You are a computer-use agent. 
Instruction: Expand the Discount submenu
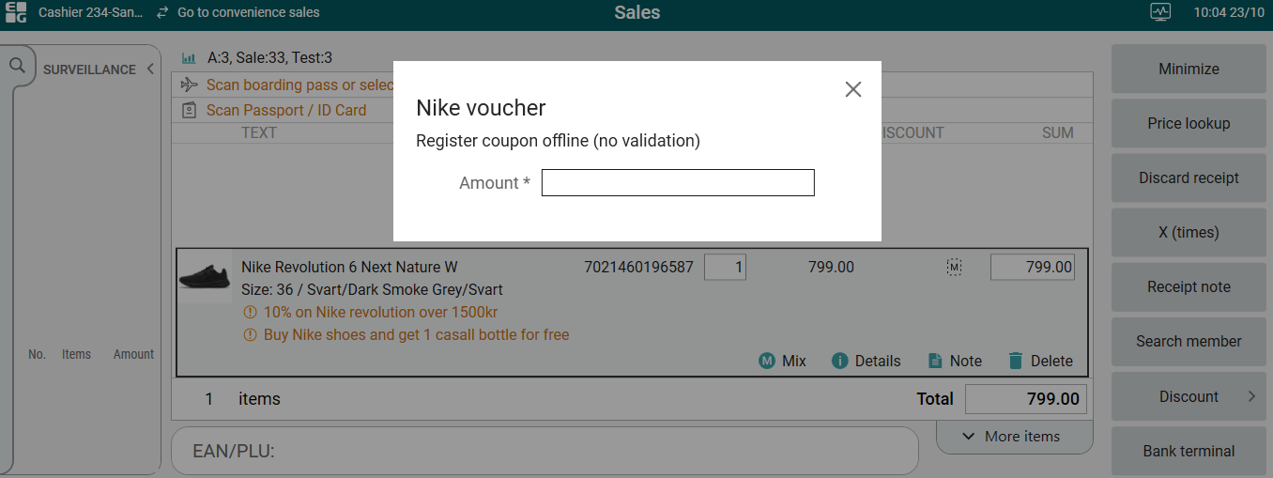click(x=1250, y=396)
